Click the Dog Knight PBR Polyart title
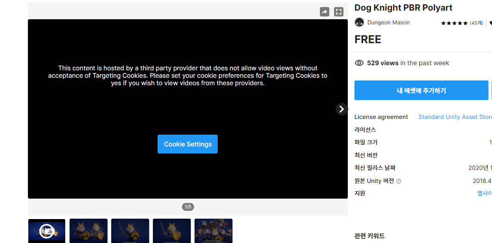The width and height of the screenshot is (492, 243). pos(403,7)
